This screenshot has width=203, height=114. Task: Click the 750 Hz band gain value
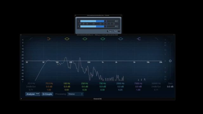[103, 86]
